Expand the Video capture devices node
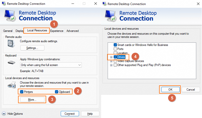The width and height of the screenshot is (202, 118). pyautogui.click(x=111, y=61)
